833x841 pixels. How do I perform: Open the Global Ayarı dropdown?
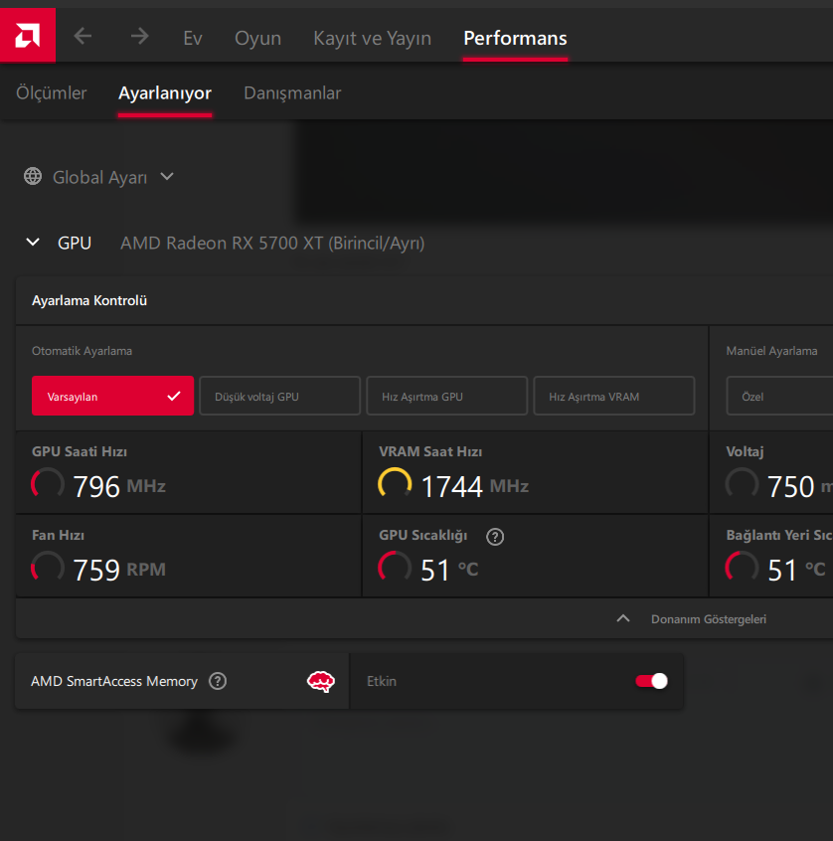[166, 177]
